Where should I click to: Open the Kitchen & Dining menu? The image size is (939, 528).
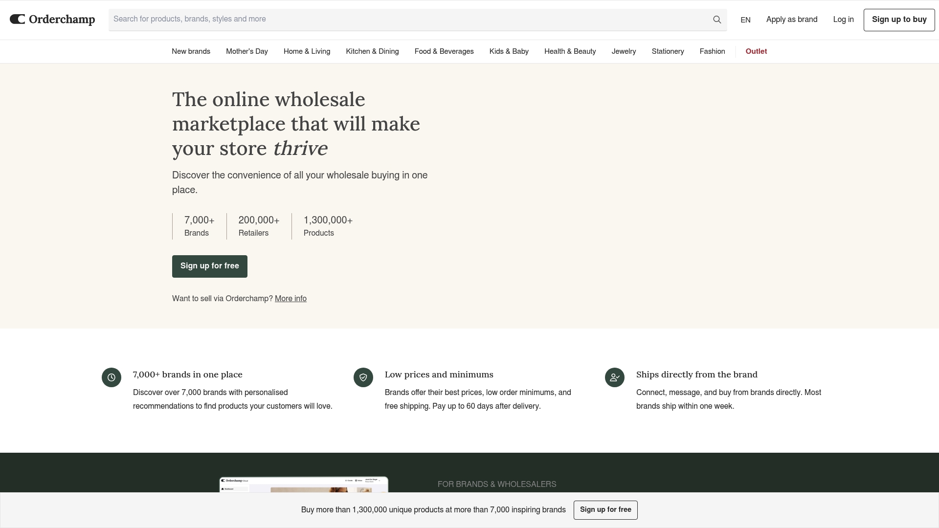click(372, 51)
